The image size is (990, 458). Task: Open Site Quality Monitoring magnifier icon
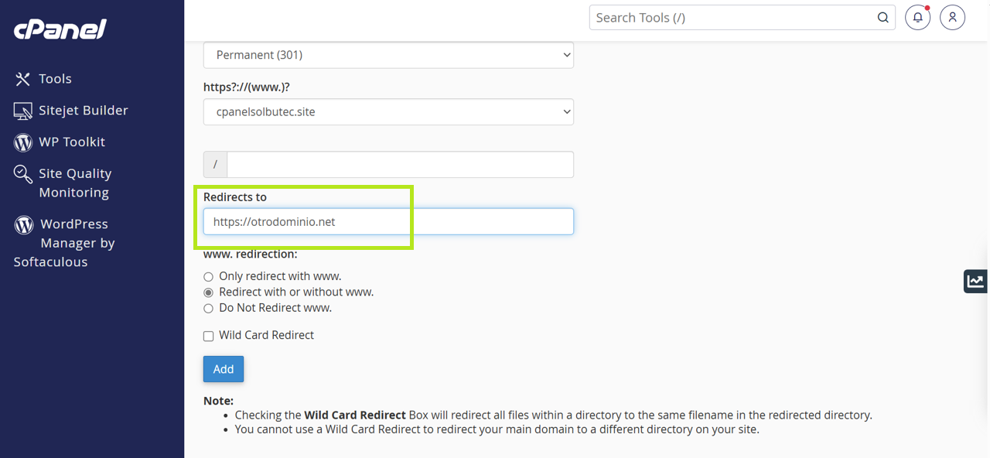pyautogui.click(x=22, y=174)
